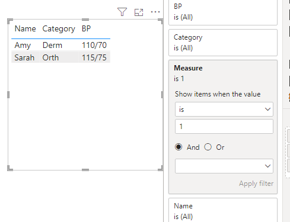Viewport: 290px width, 222px height.
Task: Open the 'is' condition dropdown
Action: pyautogui.click(x=224, y=110)
